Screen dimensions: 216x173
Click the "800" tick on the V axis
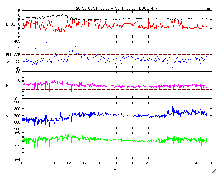pos(17,109)
